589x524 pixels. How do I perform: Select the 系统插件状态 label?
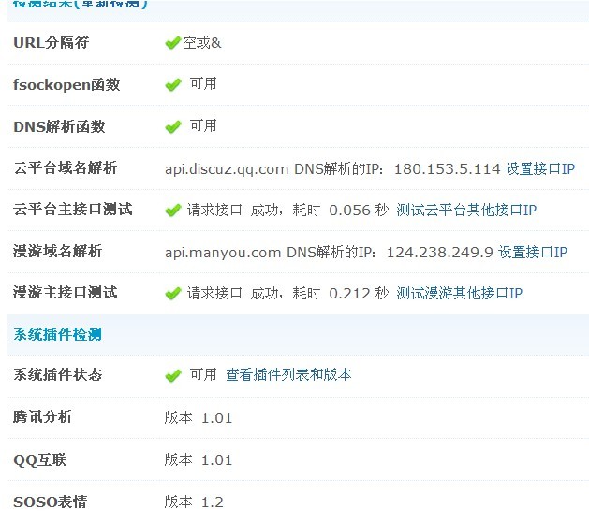(x=57, y=375)
